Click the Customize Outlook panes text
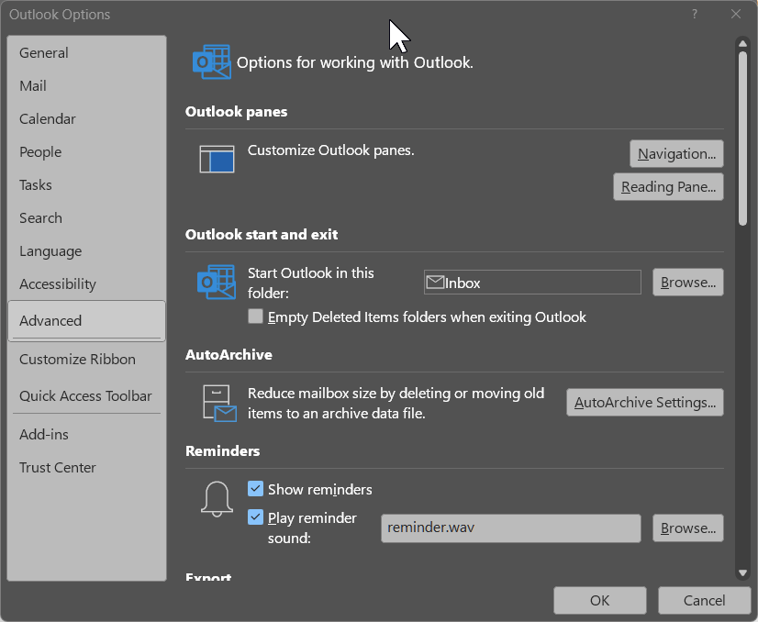The height and width of the screenshot is (622, 758). [330, 150]
